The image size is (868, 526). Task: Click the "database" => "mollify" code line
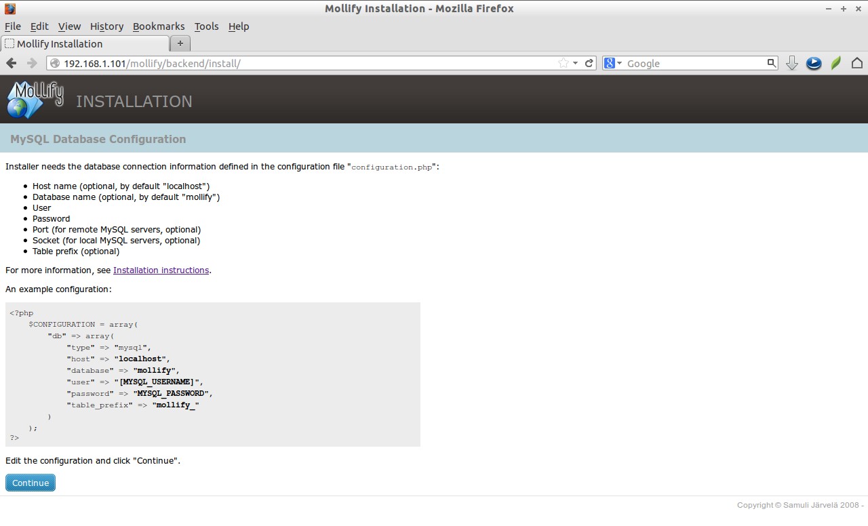tap(123, 370)
